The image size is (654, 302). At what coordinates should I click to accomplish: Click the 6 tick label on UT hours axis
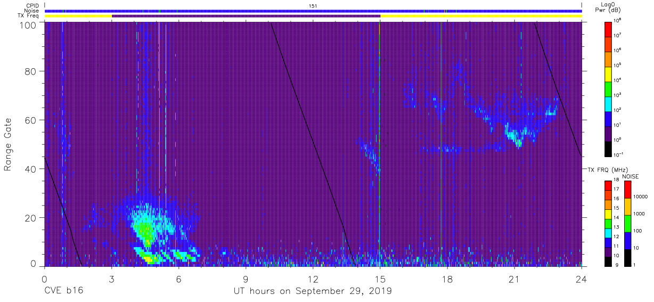pos(178,279)
